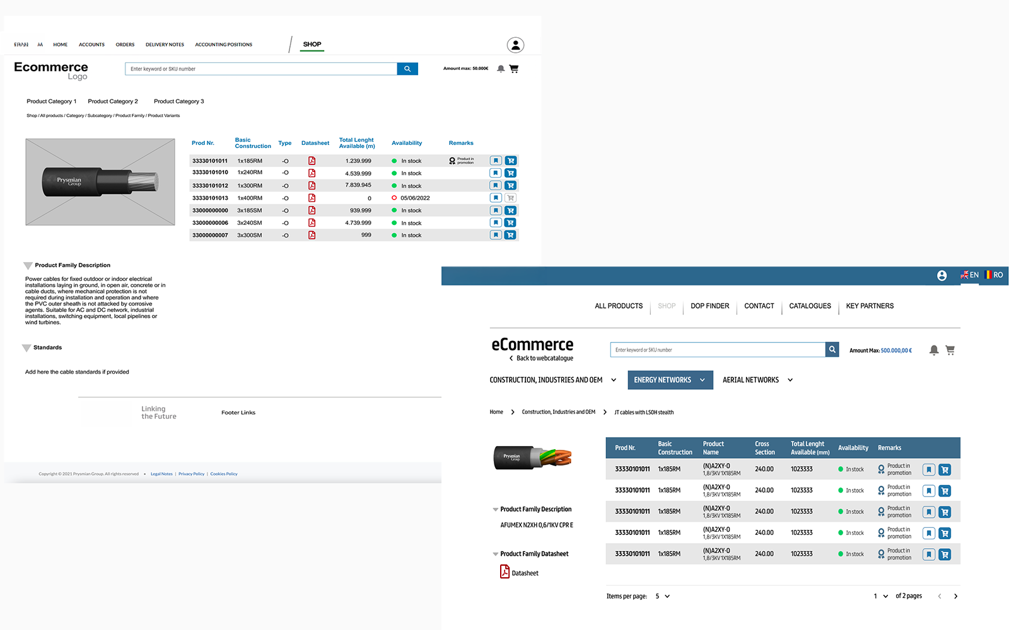Open CATALOGUES menu item
The height and width of the screenshot is (630, 1009).
click(810, 306)
